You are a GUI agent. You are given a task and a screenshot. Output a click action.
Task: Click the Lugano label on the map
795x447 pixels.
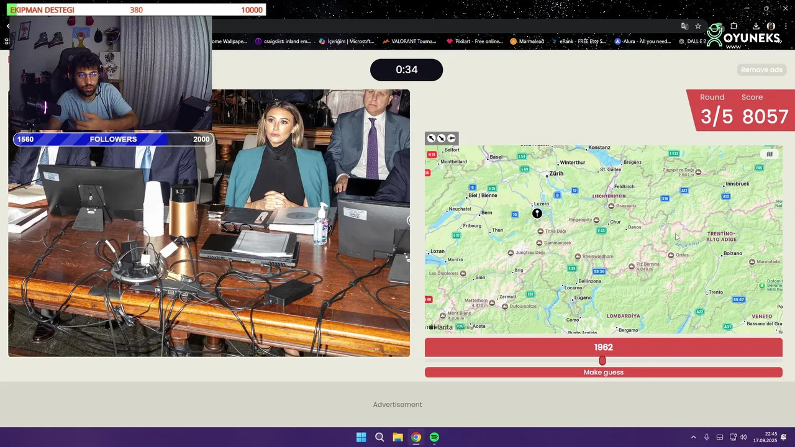[583, 298]
